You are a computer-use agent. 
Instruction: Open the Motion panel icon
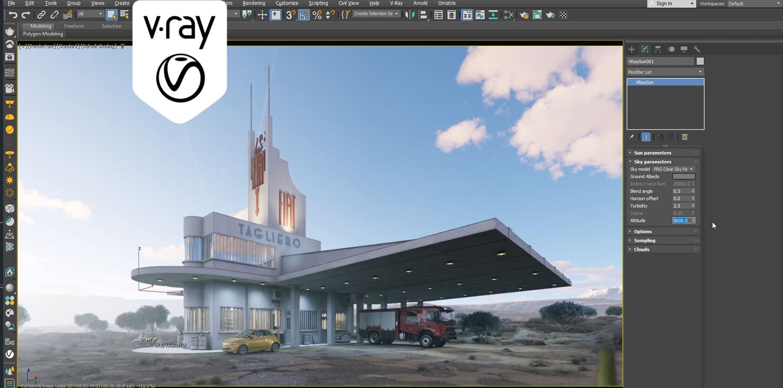671,49
